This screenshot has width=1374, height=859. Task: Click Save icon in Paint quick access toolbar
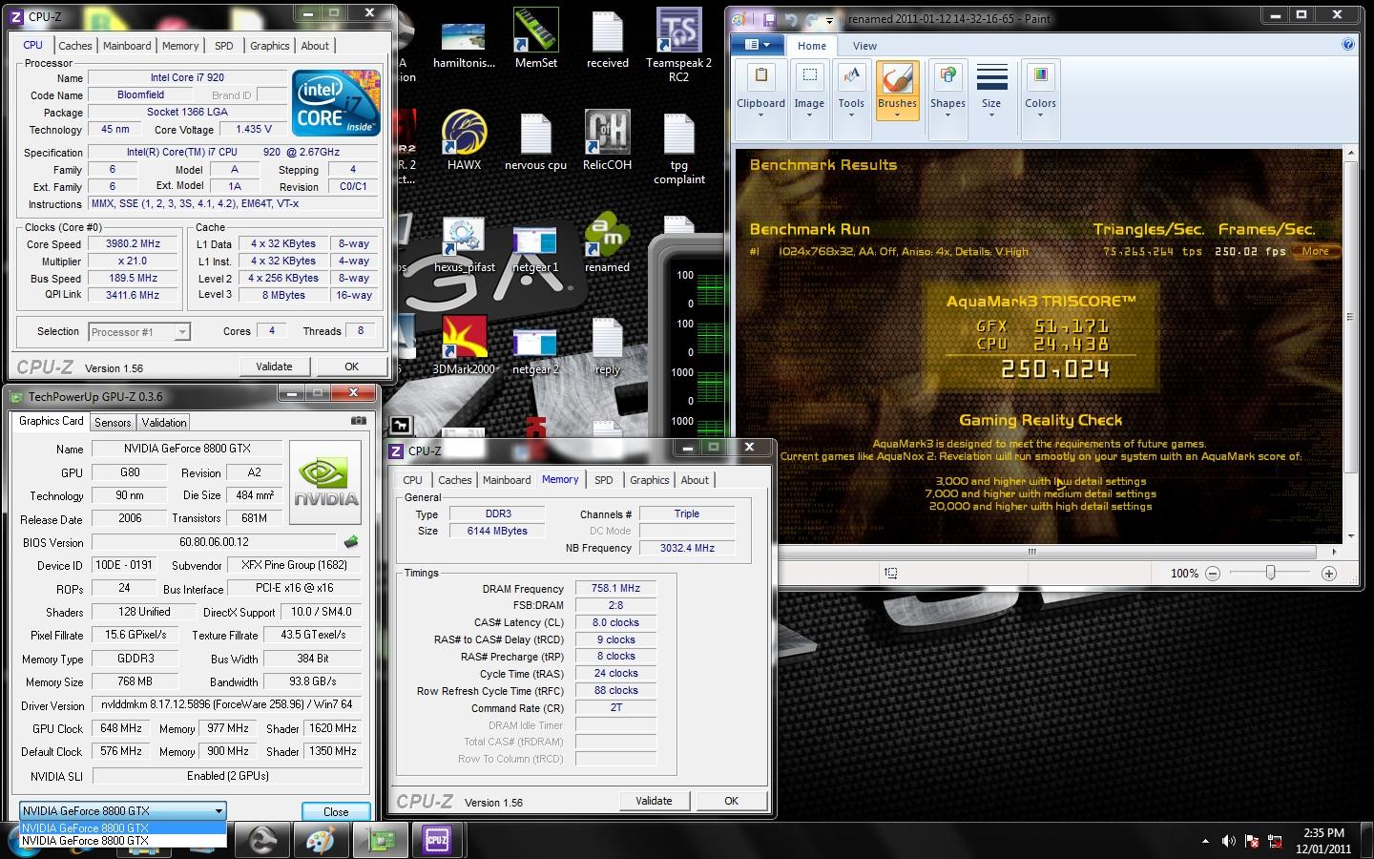[x=769, y=18]
